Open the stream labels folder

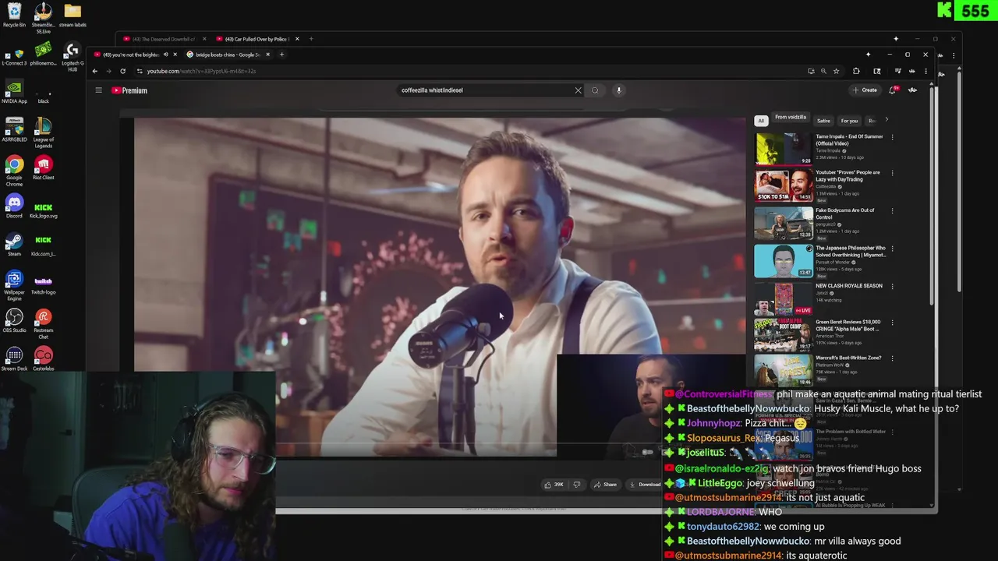[x=73, y=16]
